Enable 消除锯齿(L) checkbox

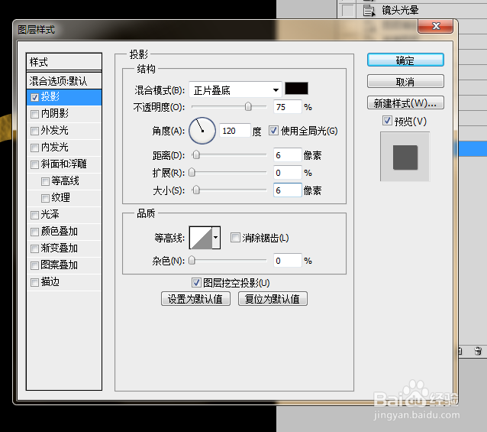point(235,238)
